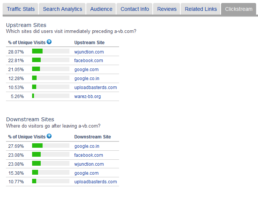The image size is (258, 199).
Task: Open the Reviews tab
Action: (167, 9)
